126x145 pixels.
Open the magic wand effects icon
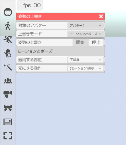(x=8, y=67)
